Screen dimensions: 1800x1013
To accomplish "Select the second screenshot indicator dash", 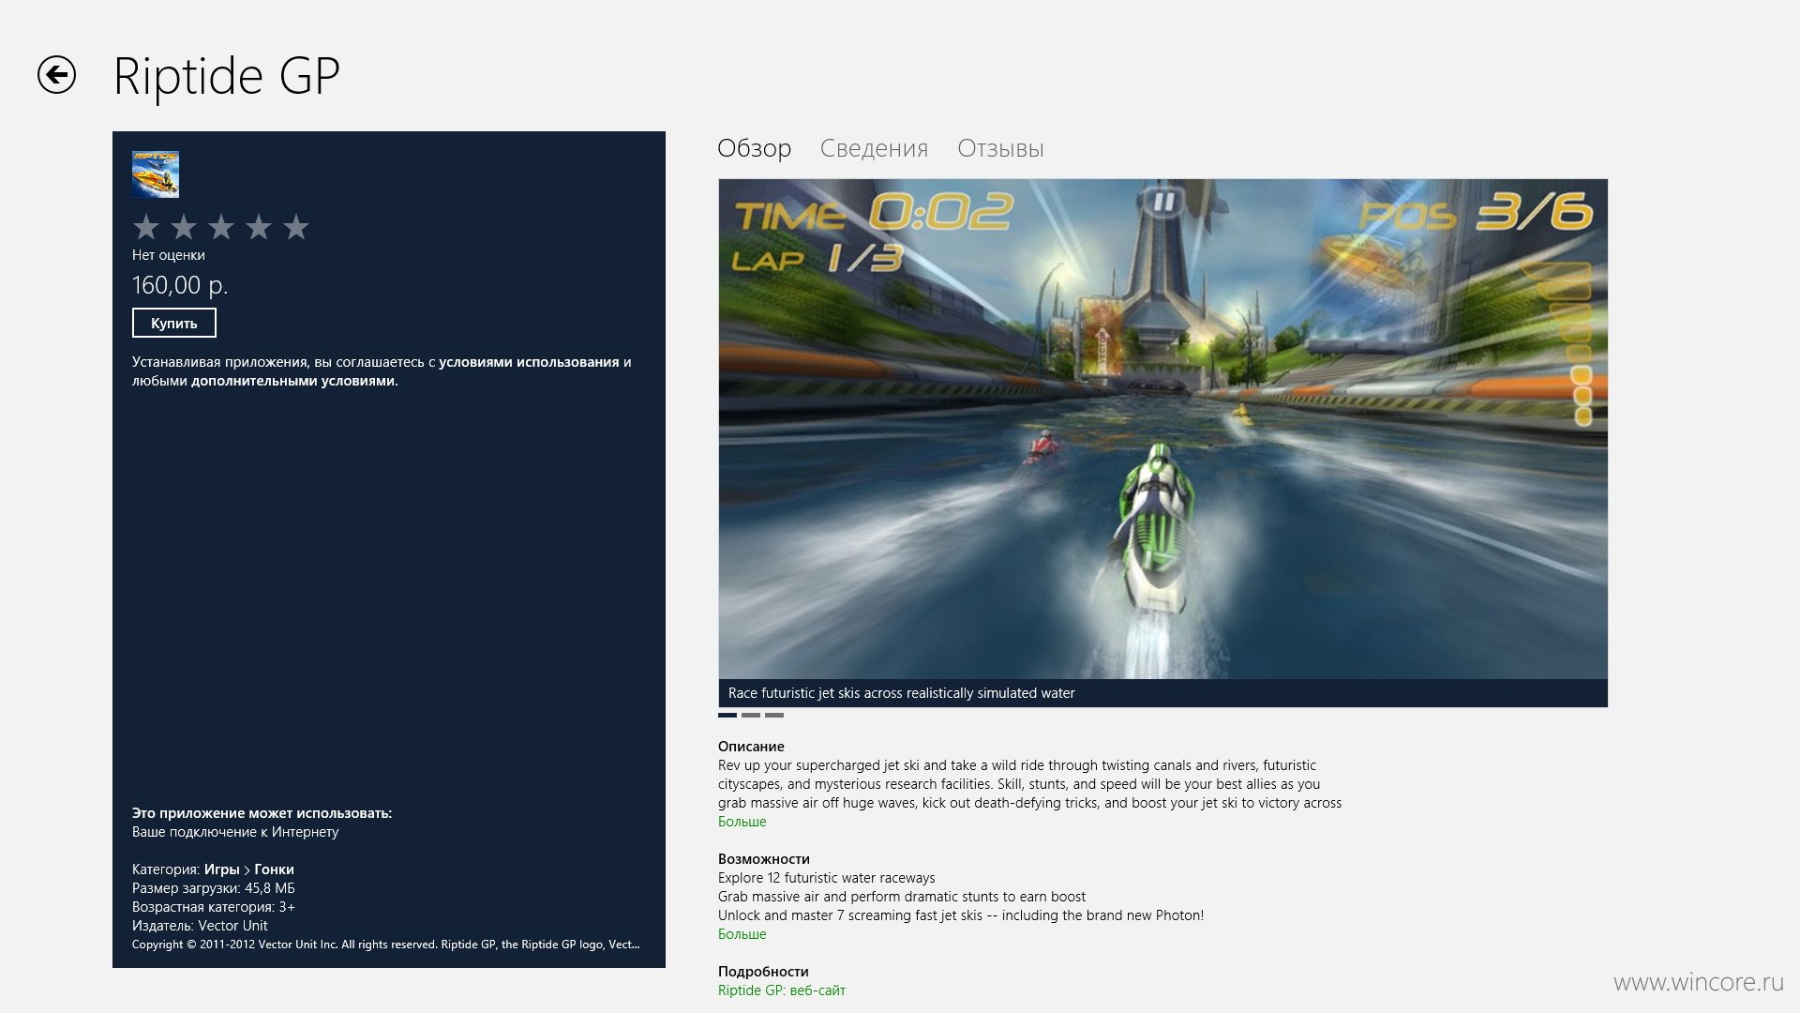I will 751,715.
